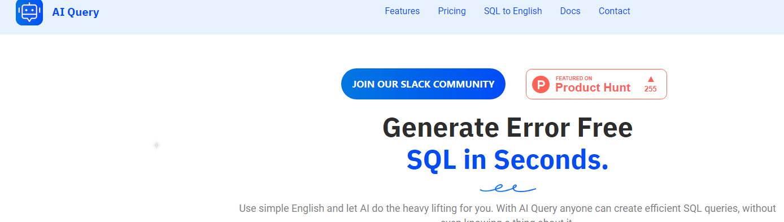Click the AI Query brand name text
The height and width of the screenshot is (222, 784).
[76, 12]
